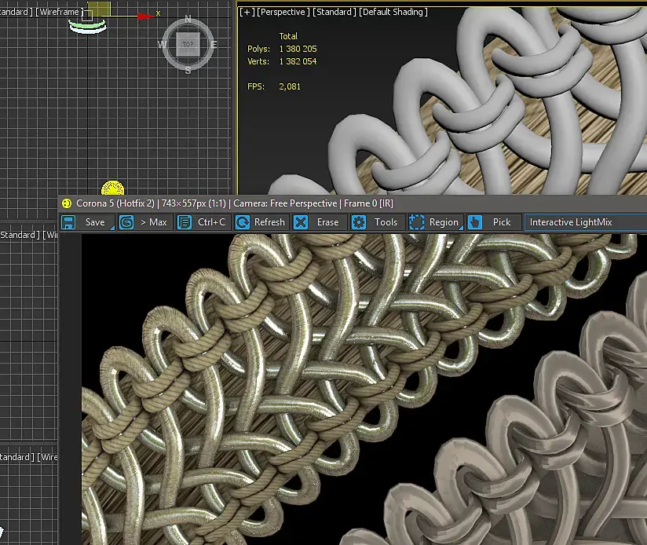This screenshot has width=647, height=545.
Task: Select the yellow dome light object
Action: coord(112,188)
